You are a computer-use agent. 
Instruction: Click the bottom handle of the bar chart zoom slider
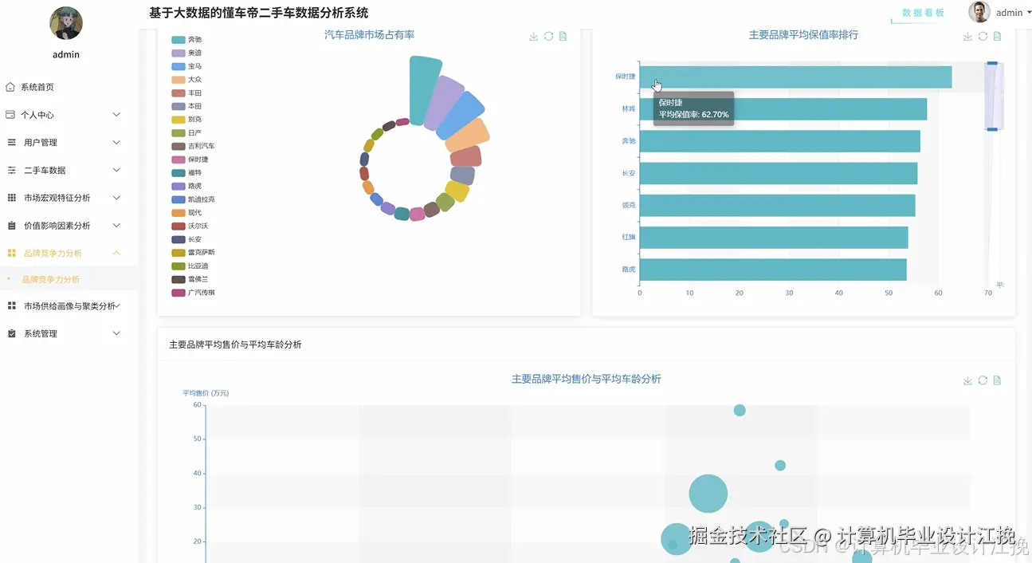tap(992, 128)
